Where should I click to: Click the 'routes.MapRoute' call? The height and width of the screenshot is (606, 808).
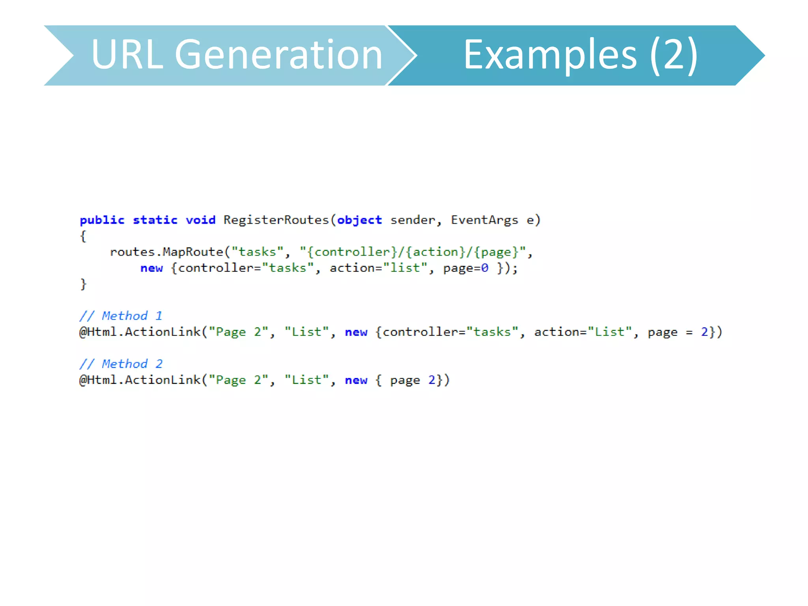tap(166, 252)
